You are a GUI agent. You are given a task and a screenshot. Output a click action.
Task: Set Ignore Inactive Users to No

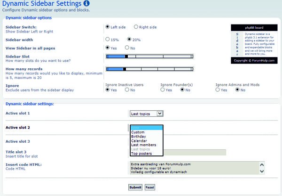[127, 90]
